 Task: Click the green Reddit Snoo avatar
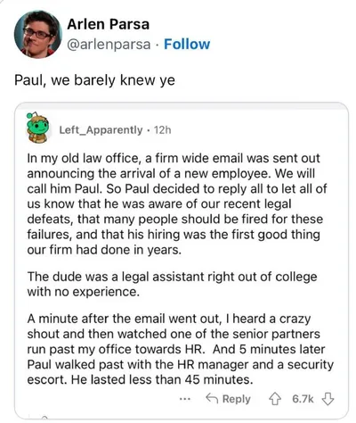[37, 128]
